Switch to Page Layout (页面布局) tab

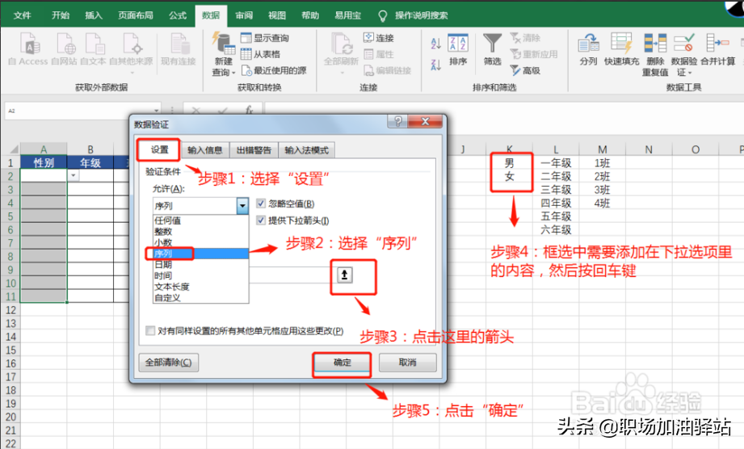(136, 15)
